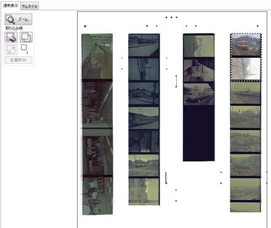Select the last partial frame of rightmost strip
The height and width of the screenshot is (228, 271).
tap(245, 207)
